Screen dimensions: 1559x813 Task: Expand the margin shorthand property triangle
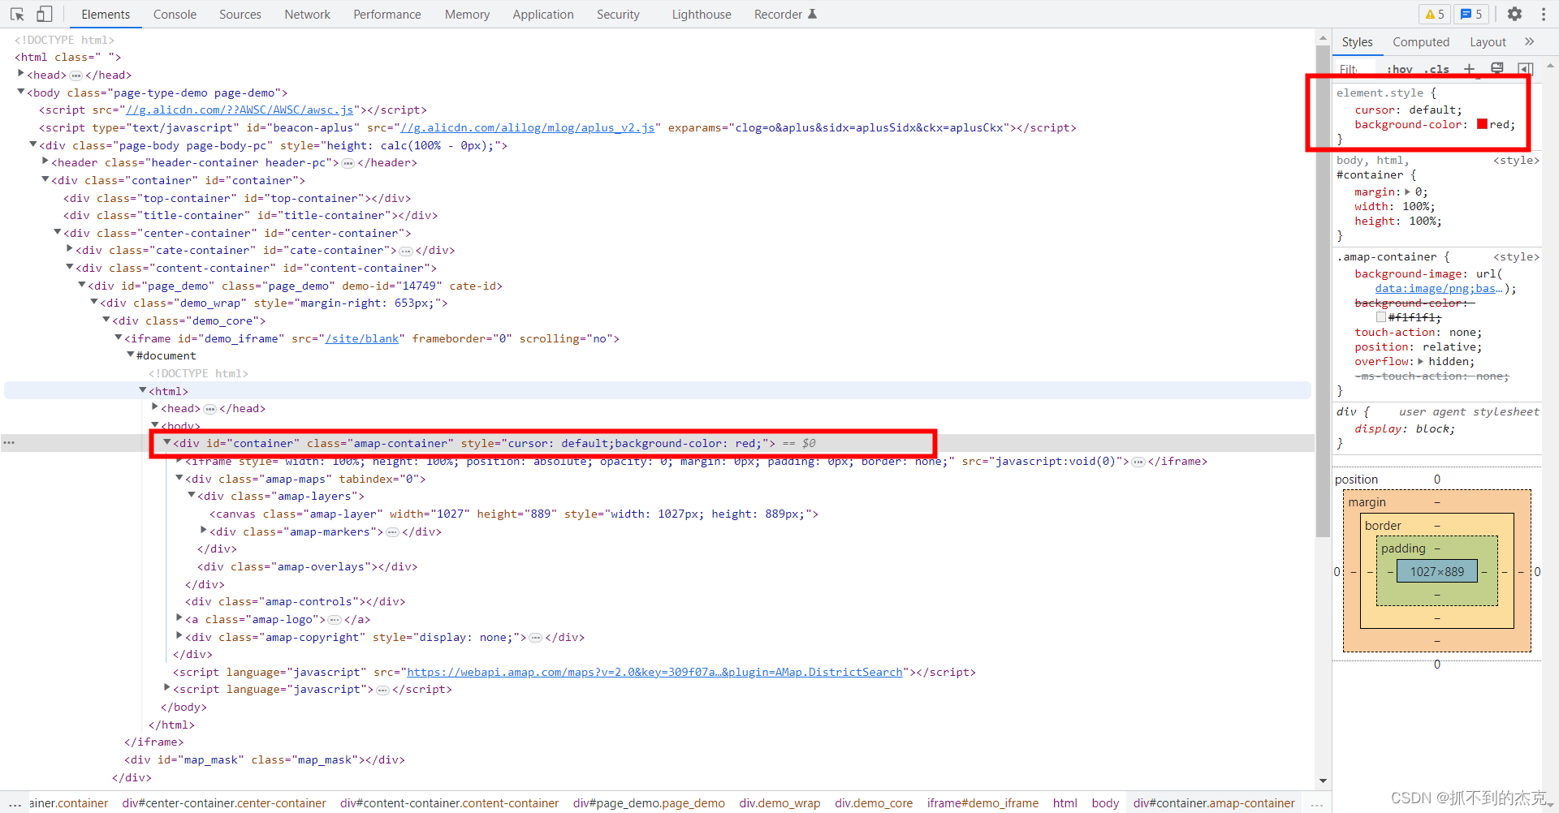pyautogui.click(x=1407, y=192)
